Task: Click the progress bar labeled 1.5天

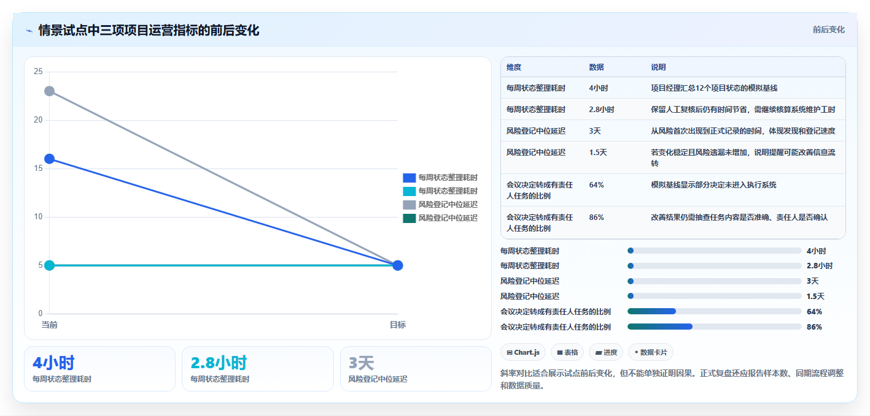Action: coord(715,296)
